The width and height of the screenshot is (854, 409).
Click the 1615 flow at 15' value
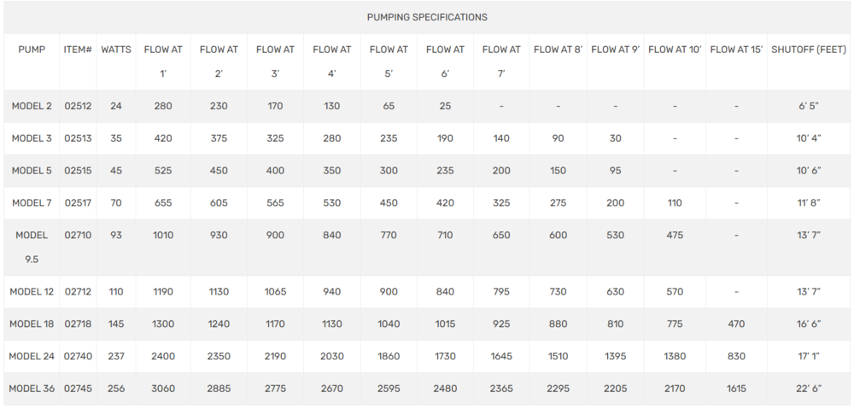736,389
